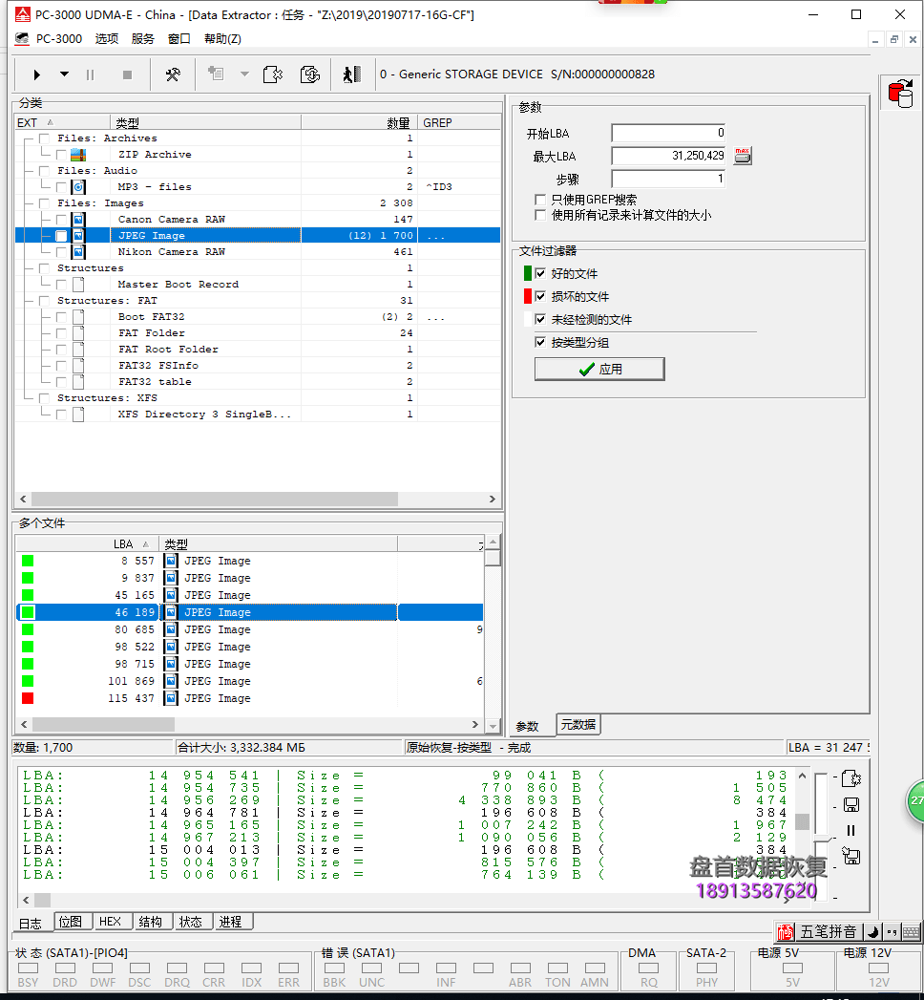The height and width of the screenshot is (1000, 924).
Task: Check the Files: Archives checkbox
Action: point(44,138)
